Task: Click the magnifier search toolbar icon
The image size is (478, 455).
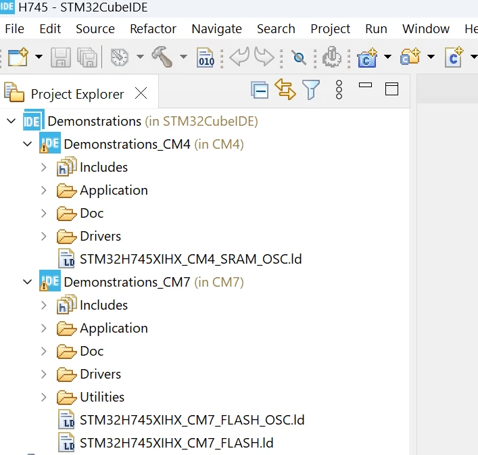Action: [298, 57]
